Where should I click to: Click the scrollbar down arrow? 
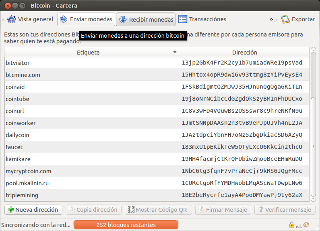pos(313,199)
